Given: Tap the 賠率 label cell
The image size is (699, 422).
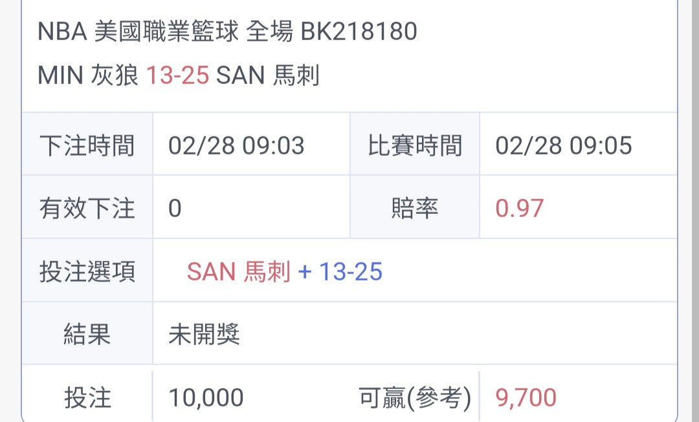Looking at the screenshot, I should coord(415,207).
